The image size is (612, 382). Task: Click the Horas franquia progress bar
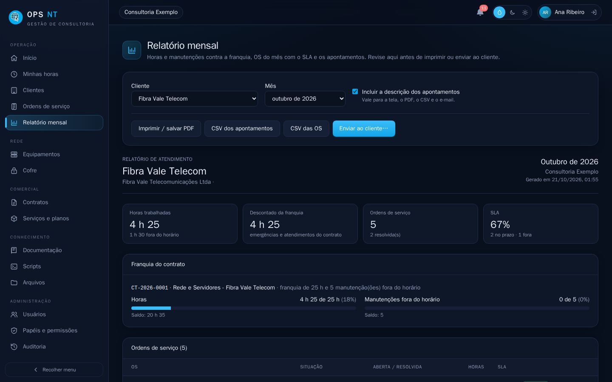(244, 308)
